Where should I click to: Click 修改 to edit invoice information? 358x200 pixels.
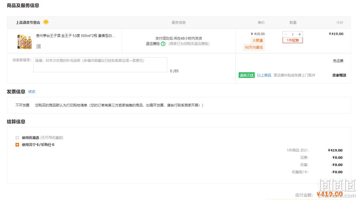pyautogui.click(x=32, y=92)
